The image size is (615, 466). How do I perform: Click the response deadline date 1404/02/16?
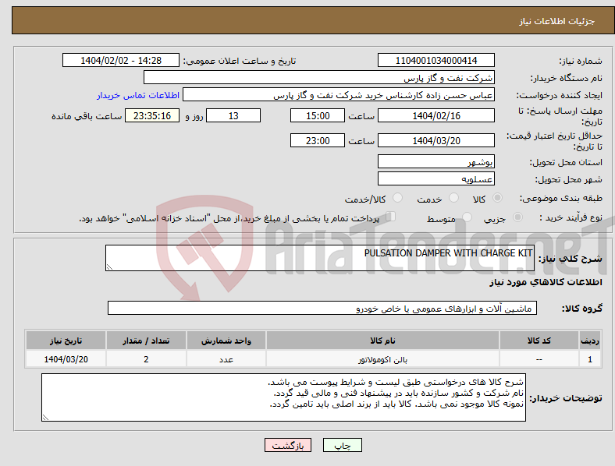[x=435, y=115]
